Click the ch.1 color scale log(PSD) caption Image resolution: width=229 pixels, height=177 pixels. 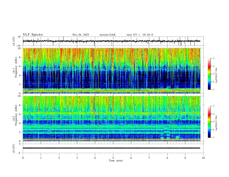pyautogui.click(x=216, y=75)
